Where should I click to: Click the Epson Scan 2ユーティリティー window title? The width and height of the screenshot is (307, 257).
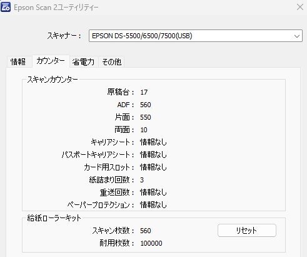pyautogui.click(x=56, y=8)
